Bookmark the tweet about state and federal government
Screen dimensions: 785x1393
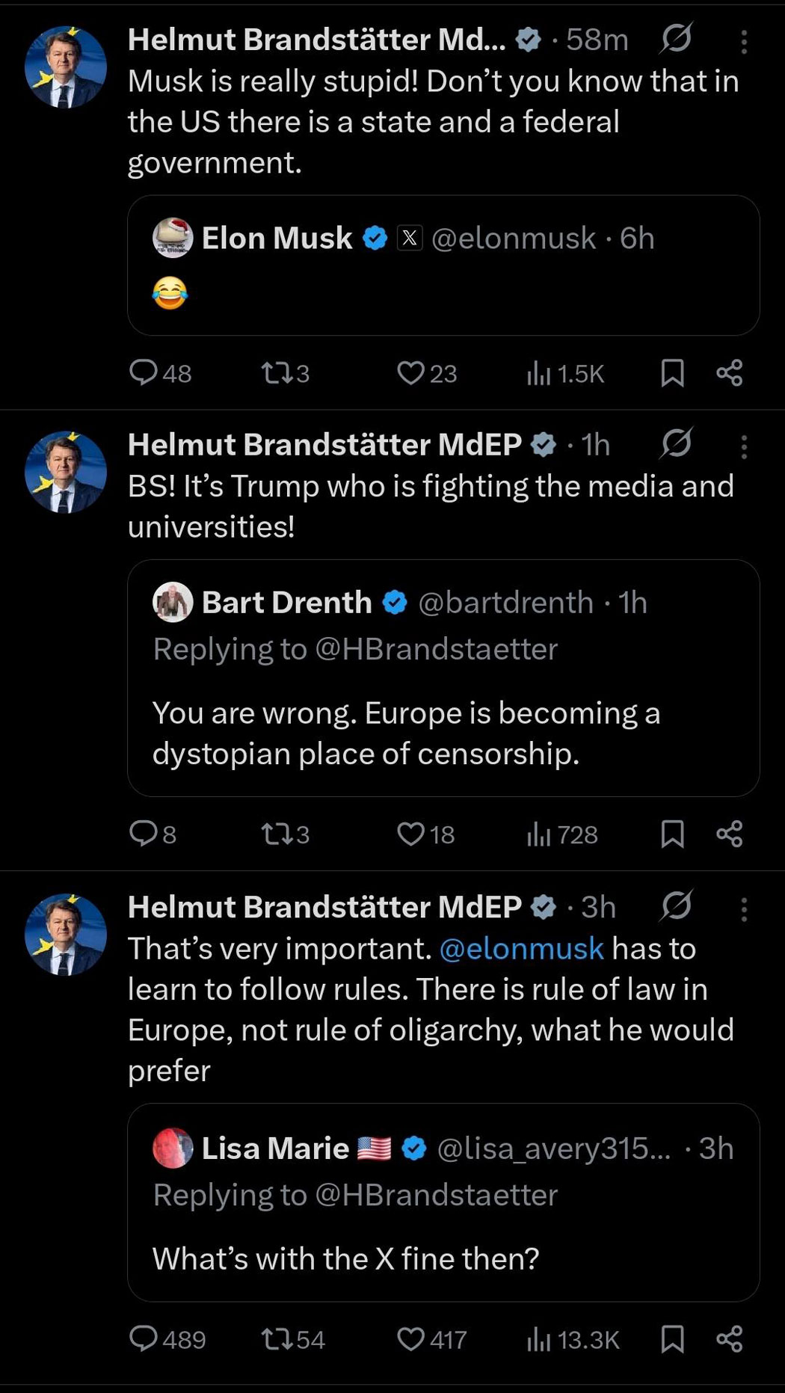(x=672, y=372)
